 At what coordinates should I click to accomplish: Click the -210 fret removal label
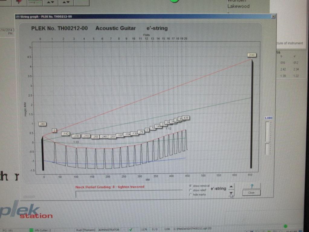pos(86,136)
